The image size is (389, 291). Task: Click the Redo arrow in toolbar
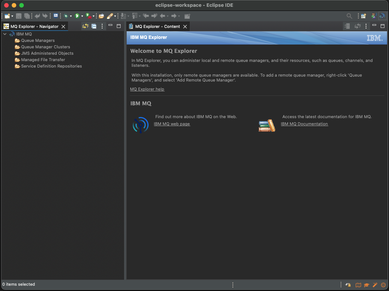(45, 16)
